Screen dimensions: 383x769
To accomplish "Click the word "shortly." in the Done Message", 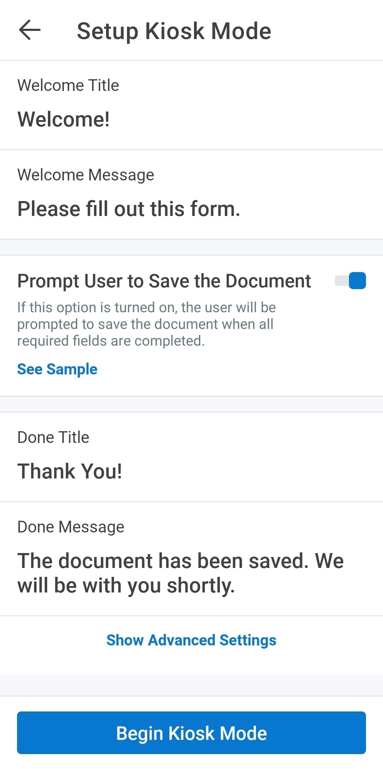I will point(201,585).
